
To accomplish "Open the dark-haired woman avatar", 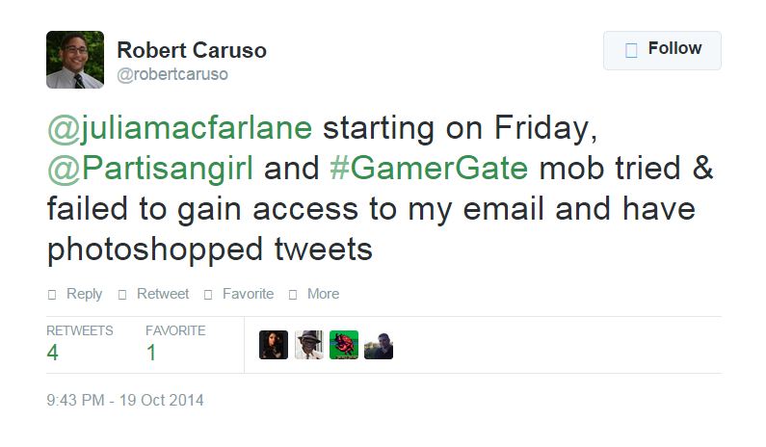I will point(274,345).
